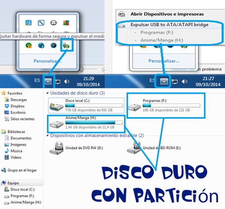
Task: Open Bibliotecas in the navigation pane
Action: point(13,131)
